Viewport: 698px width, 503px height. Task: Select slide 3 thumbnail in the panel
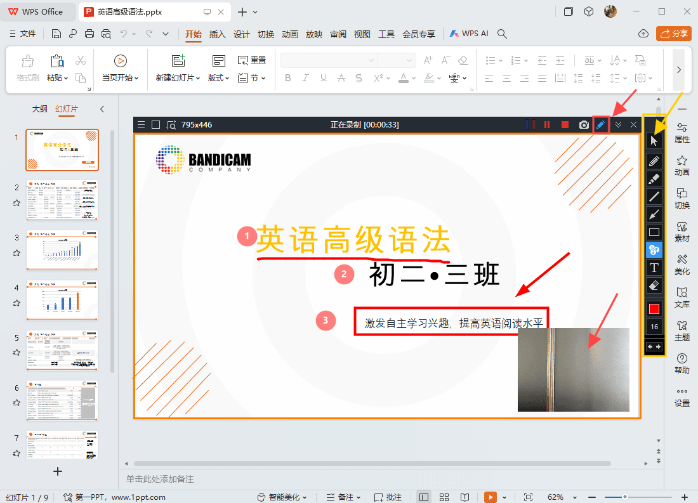(x=62, y=250)
